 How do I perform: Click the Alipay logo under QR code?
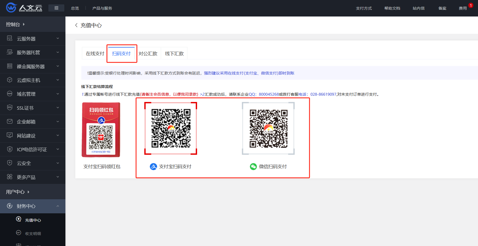(153, 167)
